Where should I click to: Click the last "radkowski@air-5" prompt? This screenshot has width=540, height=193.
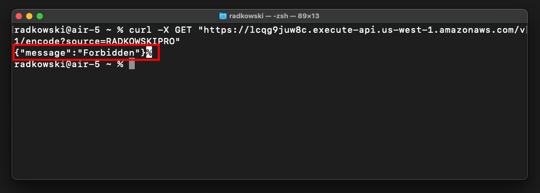(x=57, y=64)
